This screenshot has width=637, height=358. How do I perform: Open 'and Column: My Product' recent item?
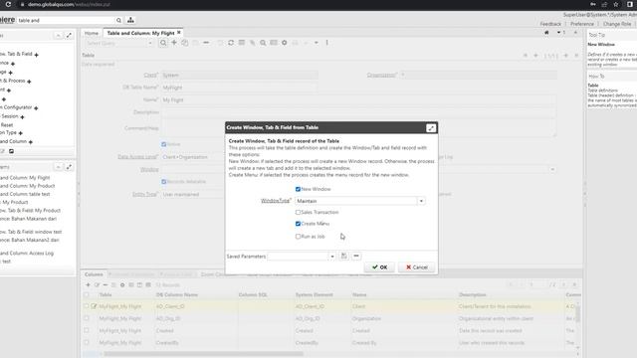coord(27,186)
